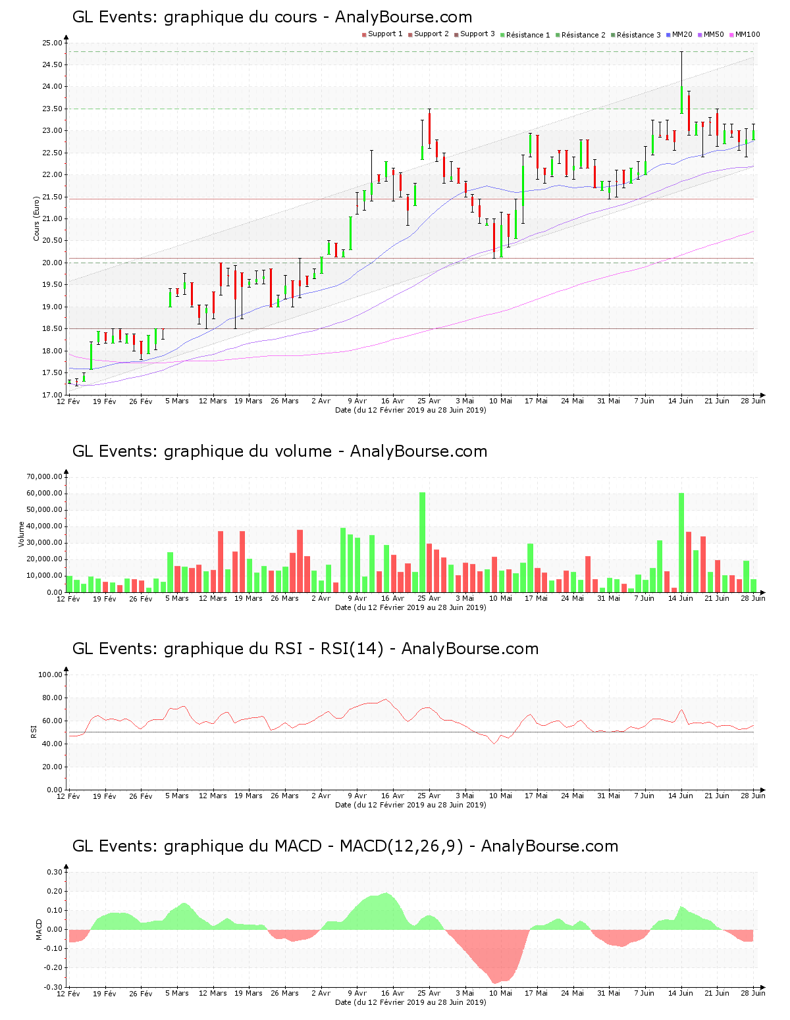Click the Support 2 legend entry
The height and width of the screenshot is (1020, 790).
(x=428, y=34)
